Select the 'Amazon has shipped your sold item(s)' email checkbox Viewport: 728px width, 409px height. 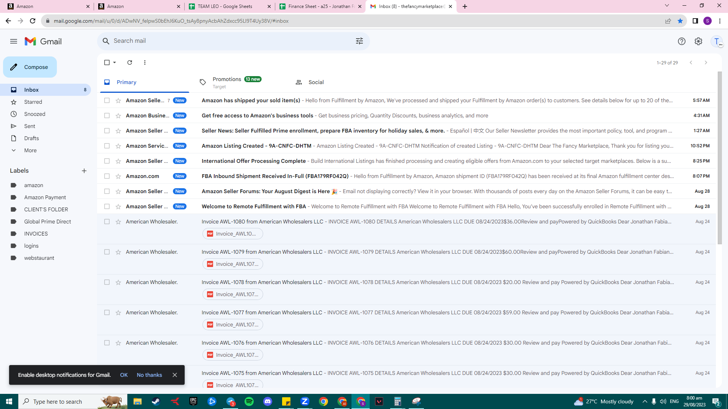click(107, 100)
